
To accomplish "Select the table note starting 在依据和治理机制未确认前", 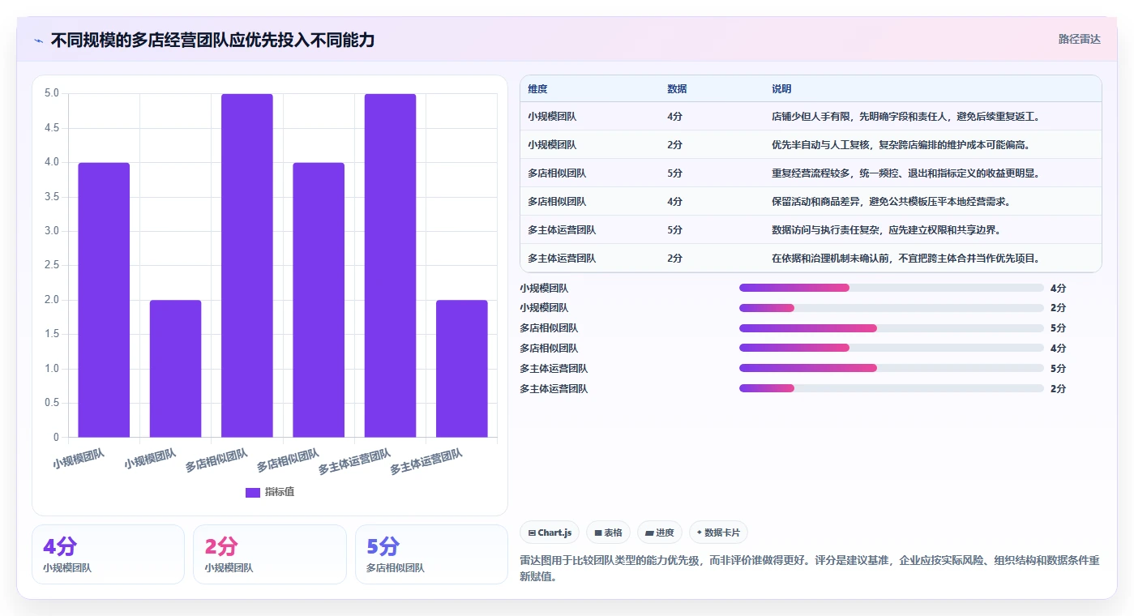I will [905, 259].
